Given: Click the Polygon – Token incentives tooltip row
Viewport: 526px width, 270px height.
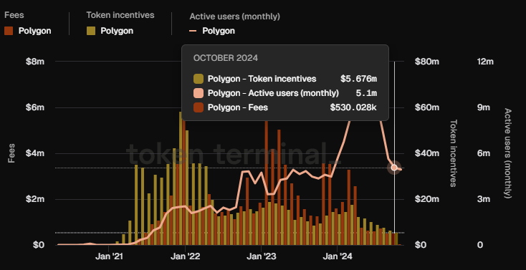Looking at the screenshot, I should click(285, 79).
